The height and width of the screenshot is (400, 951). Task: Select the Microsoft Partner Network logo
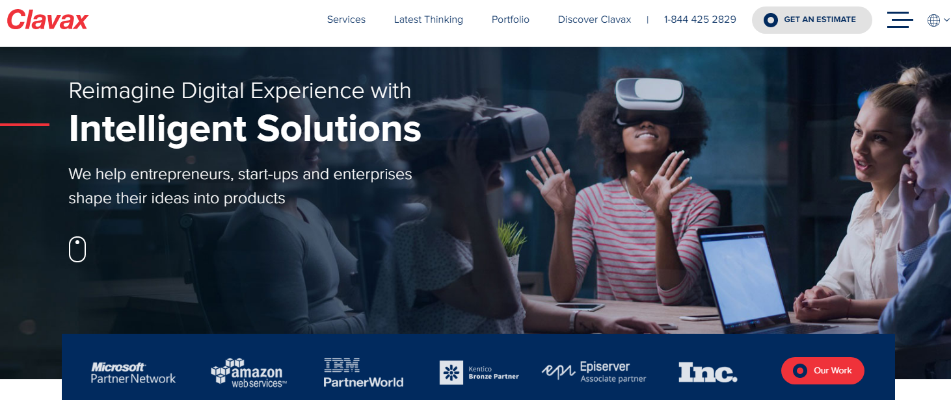(x=133, y=373)
